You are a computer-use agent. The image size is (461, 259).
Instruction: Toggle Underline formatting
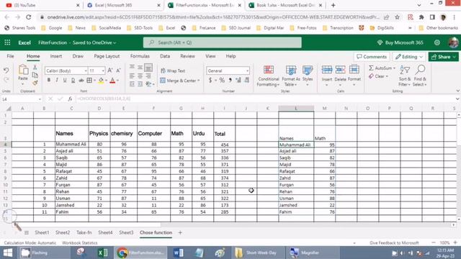(x=65, y=80)
